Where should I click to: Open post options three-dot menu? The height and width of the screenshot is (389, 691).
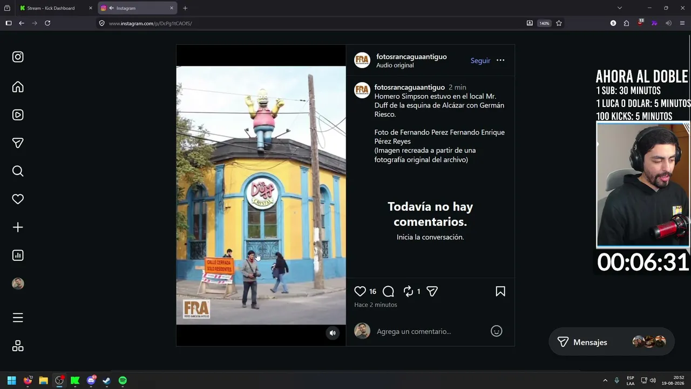500,61
